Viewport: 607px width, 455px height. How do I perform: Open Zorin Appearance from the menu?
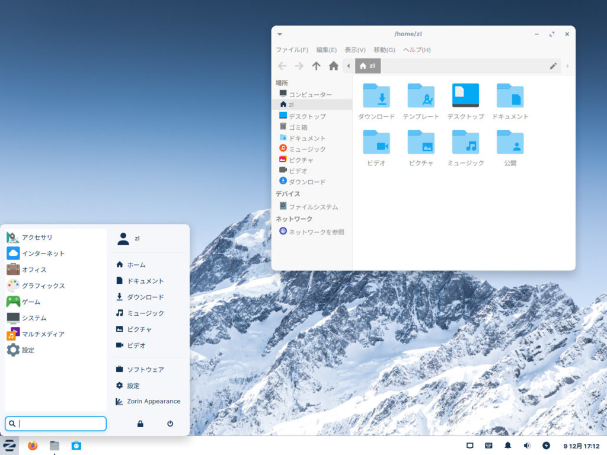tap(148, 401)
